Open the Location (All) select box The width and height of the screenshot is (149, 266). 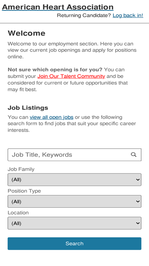point(75,223)
